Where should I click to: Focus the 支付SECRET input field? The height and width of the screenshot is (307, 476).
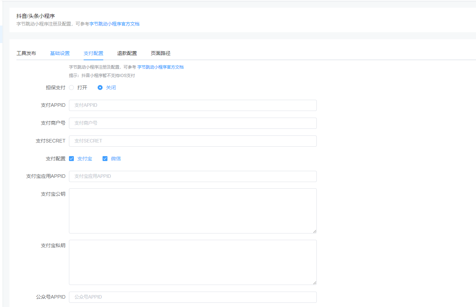coord(193,141)
